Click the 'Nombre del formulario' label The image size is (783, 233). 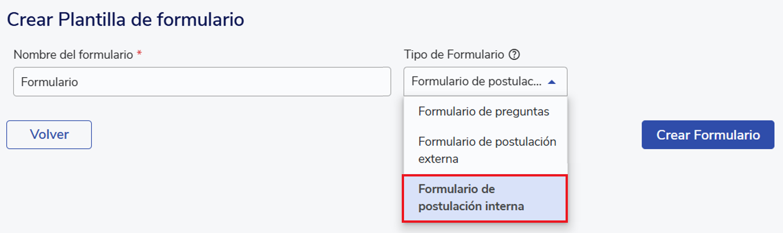[x=73, y=55]
